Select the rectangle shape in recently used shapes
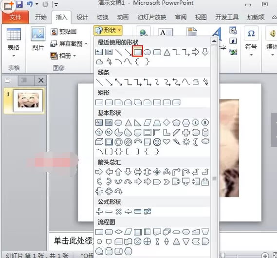The image size is (277, 258). [138, 52]
